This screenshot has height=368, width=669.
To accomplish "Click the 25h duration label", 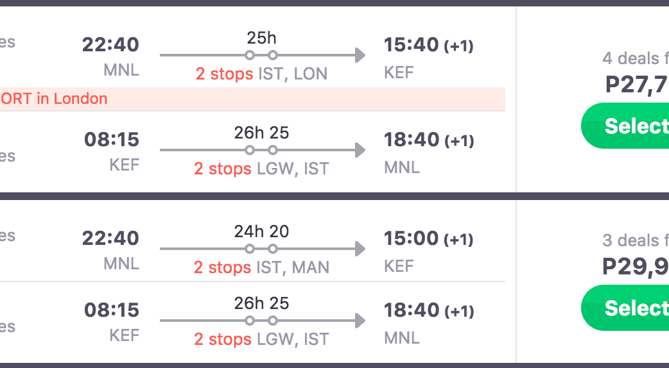I will [x=261, y=38].
